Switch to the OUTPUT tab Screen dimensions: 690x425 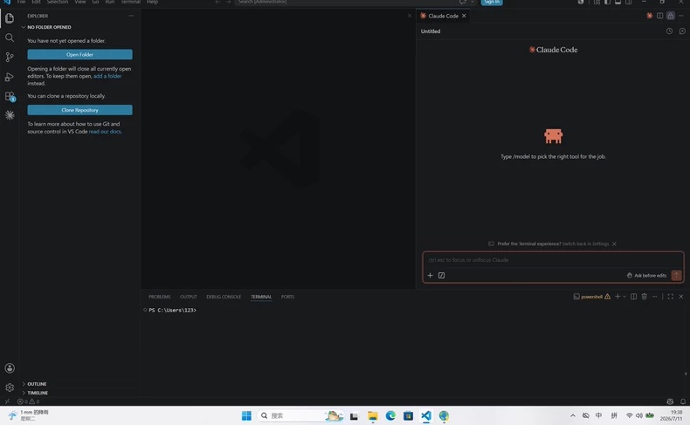click(x=189, y=297)
